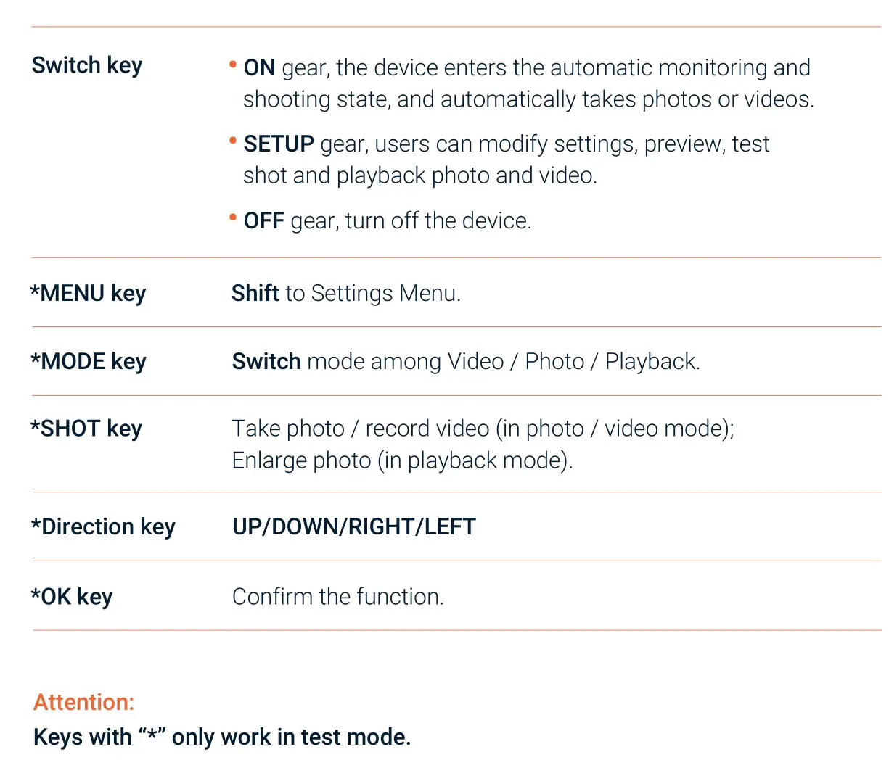Click the orange "Attention:" heading
This screenshot has height=781, width=889.
click(84, 702)
